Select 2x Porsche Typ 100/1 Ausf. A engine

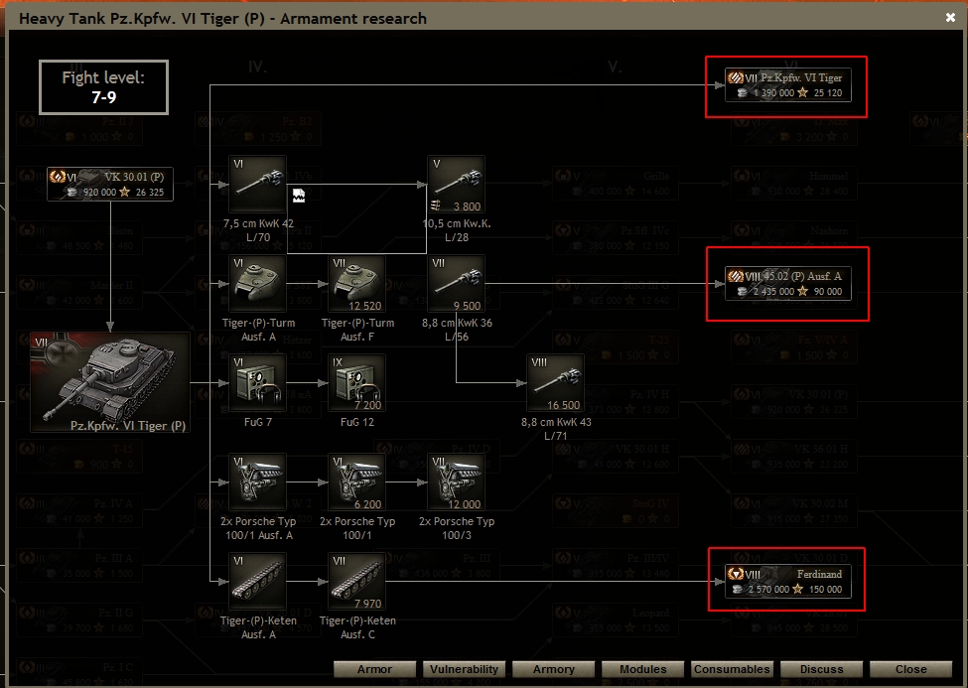257,482
